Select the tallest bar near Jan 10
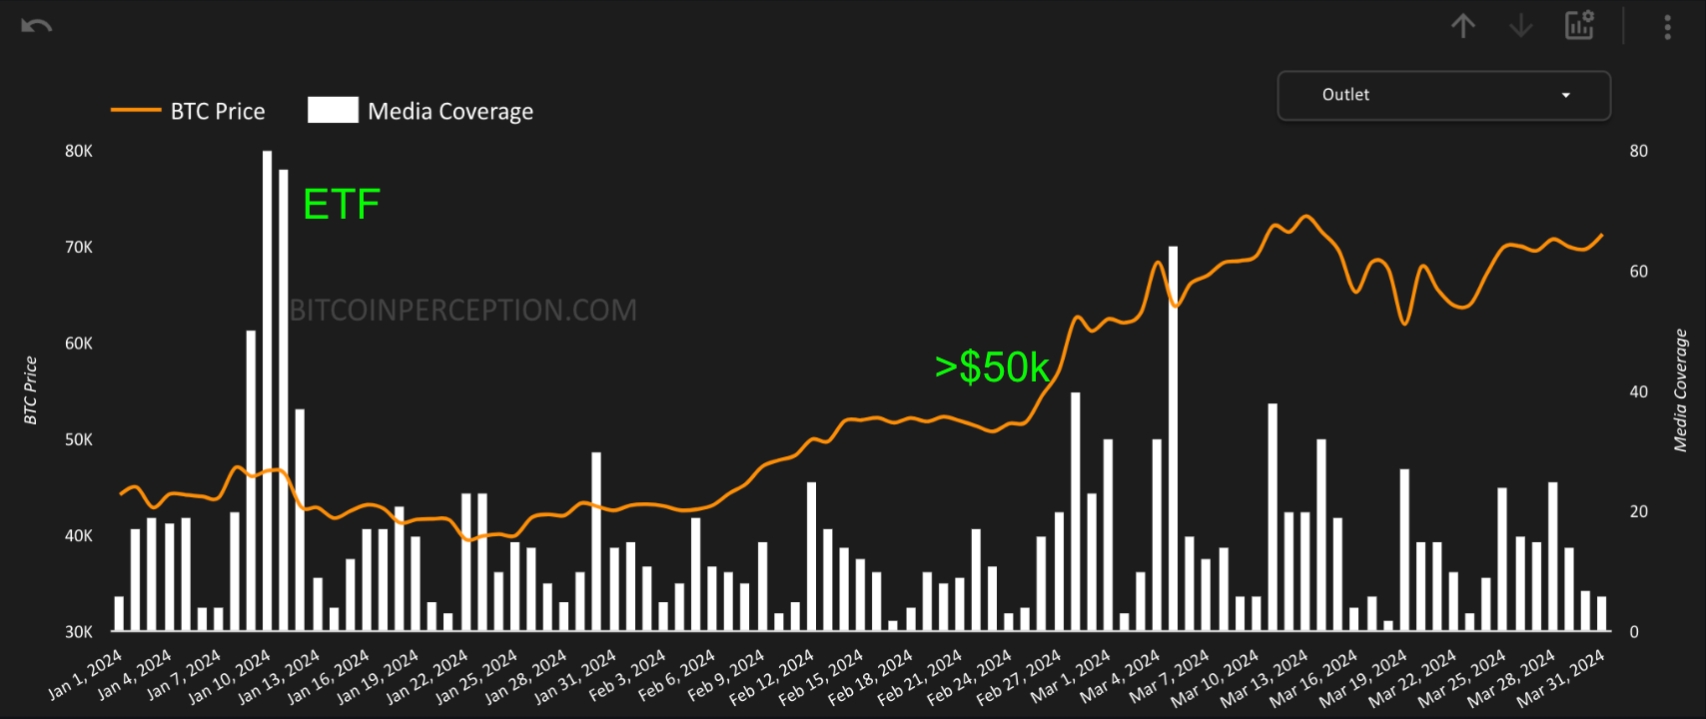1706x719 pixels. pyautogui.click(x=268, y=389)
